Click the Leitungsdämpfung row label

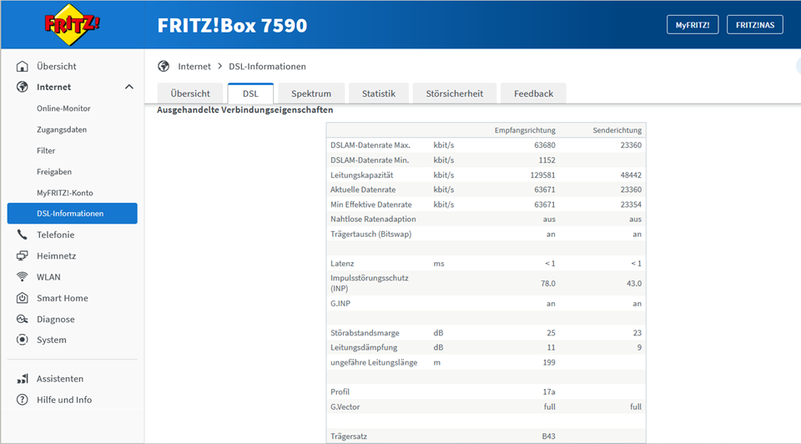(x=364, y=347)
